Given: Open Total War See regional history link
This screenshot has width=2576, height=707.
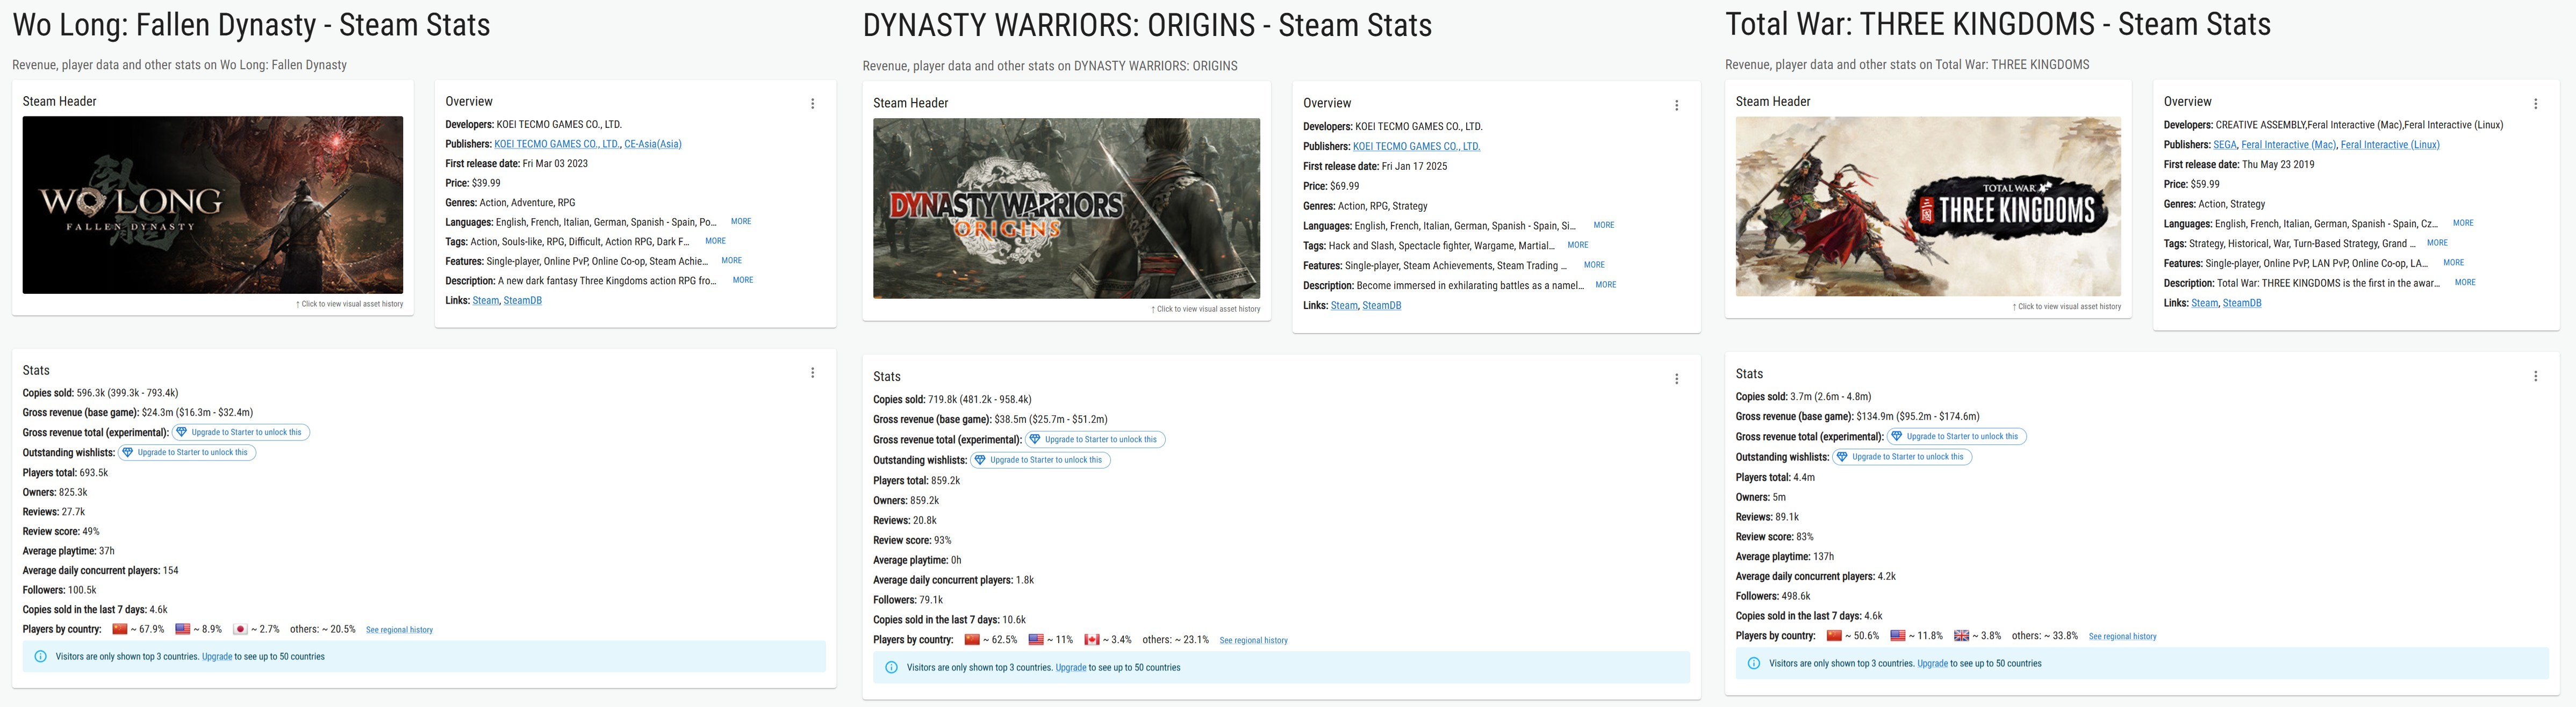Looking at the screenshot, I should click(2122, 636).
